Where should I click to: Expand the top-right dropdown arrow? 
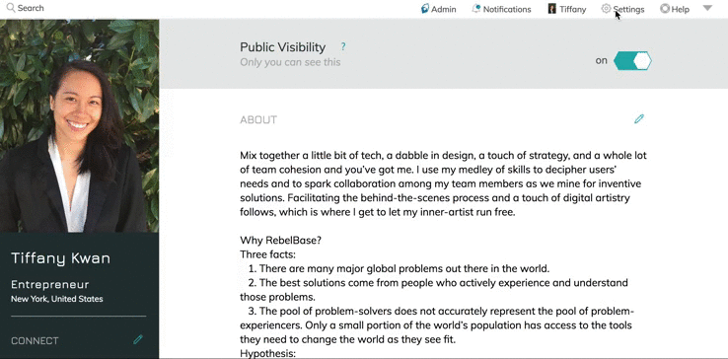707,8
